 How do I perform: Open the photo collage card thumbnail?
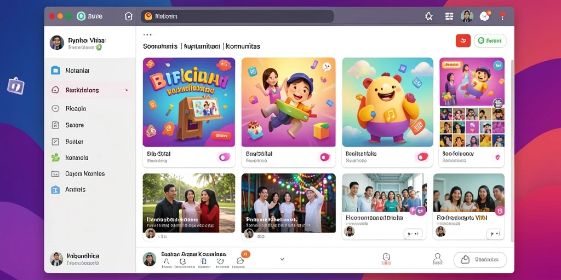point(472,102)
